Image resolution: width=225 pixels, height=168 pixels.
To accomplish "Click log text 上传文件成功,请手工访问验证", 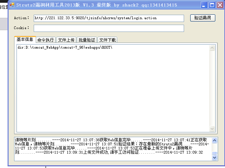I will (x=111, y=152).
